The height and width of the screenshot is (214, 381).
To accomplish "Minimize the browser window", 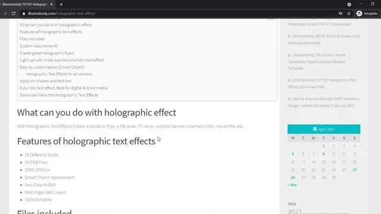I will (361, 4).
